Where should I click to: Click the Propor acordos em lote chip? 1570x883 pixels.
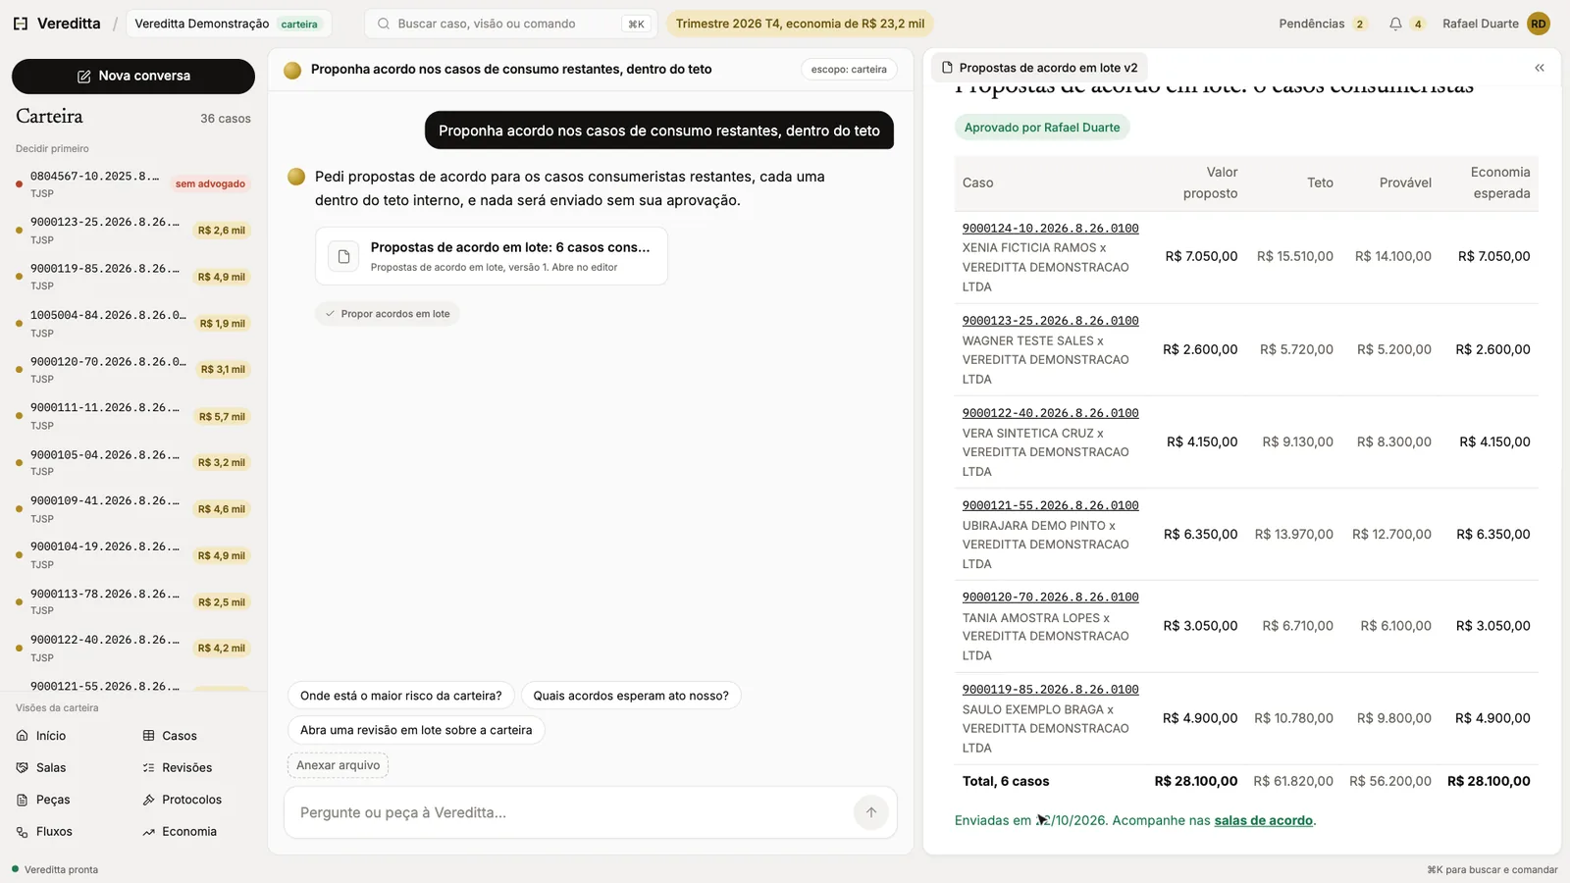388,314
